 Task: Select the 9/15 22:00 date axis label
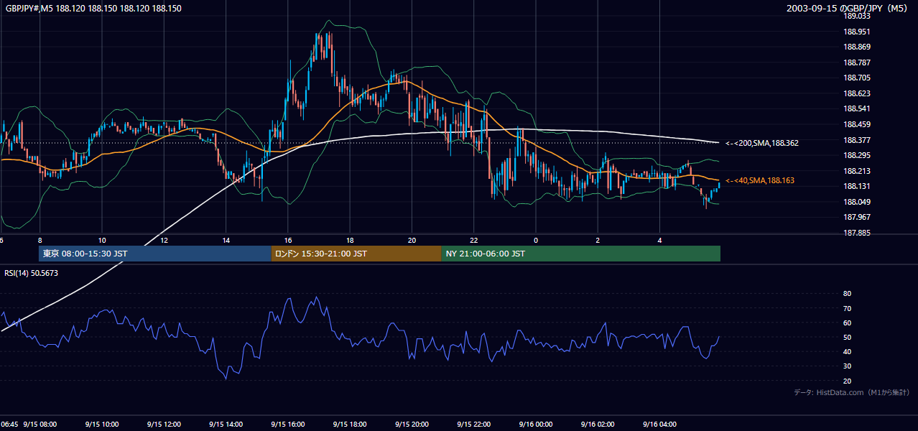[473, 424]
